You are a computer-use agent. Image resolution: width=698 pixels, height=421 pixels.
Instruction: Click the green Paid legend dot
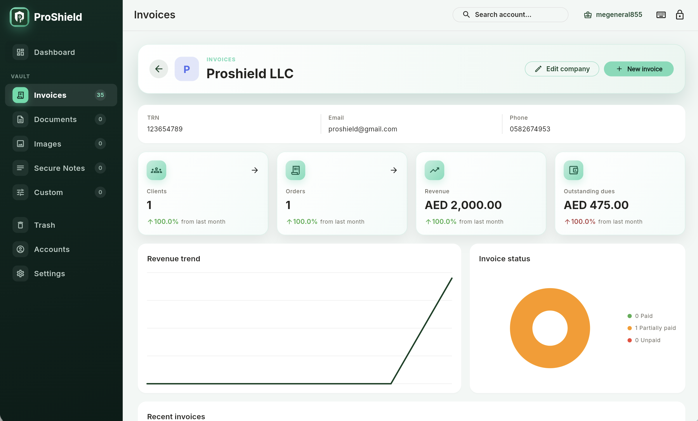tap(630, 316)
